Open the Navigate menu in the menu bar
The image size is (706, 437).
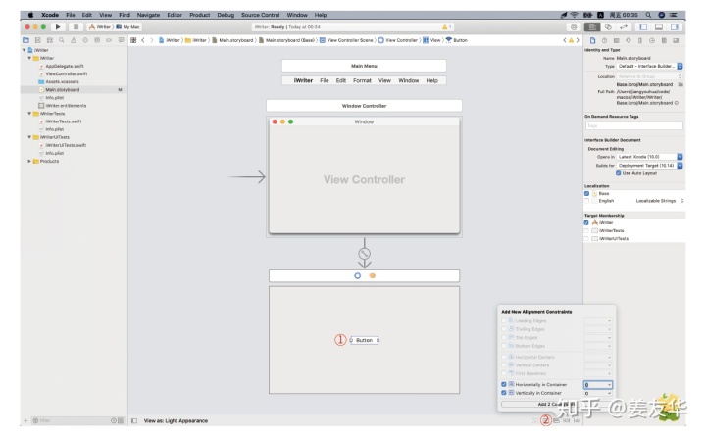coord(148,15)
